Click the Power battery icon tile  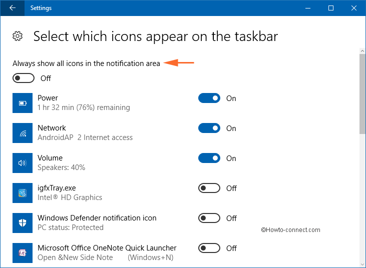coord(23,103)
